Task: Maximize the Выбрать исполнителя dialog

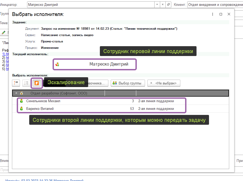Action: point(221,14)
